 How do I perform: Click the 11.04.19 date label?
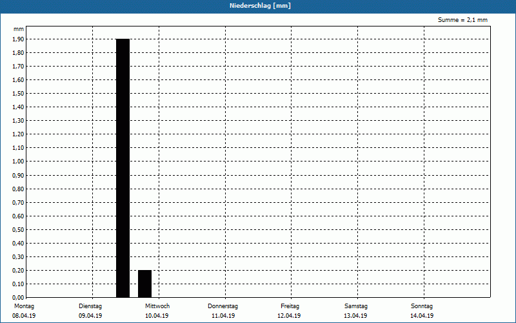[223, 316]
